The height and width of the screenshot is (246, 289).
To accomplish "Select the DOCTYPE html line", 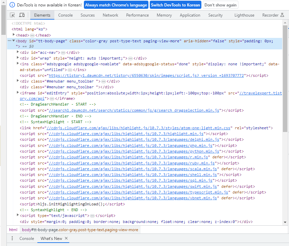I will click(x=29, y=23).
